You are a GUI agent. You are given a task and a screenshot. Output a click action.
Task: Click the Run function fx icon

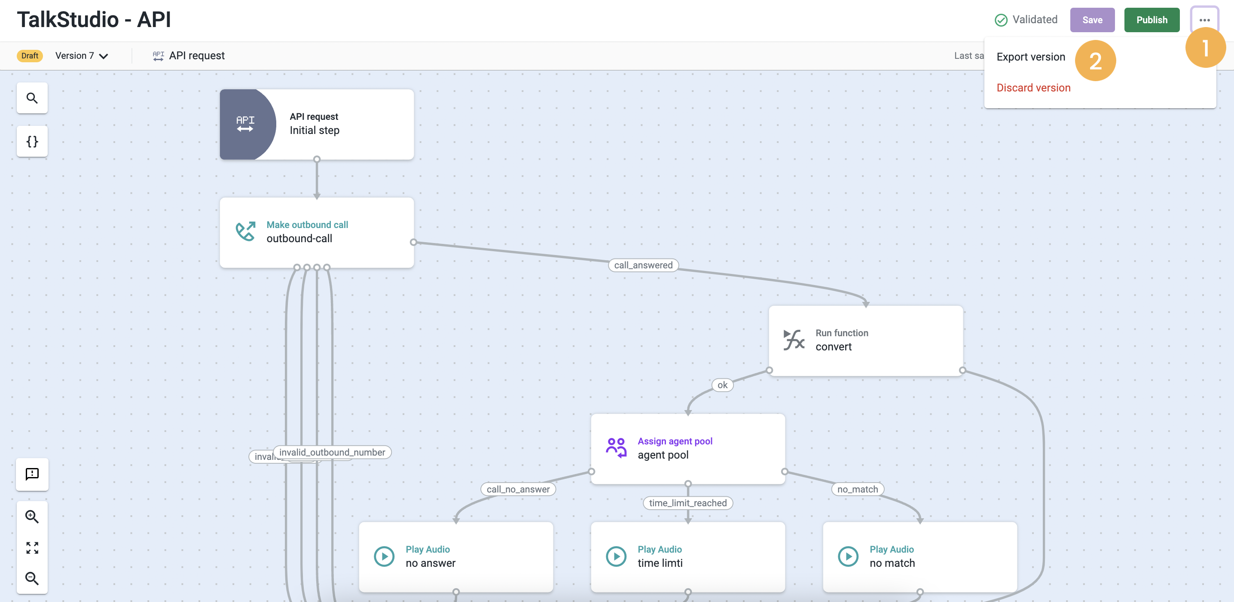tap(793, 340)
